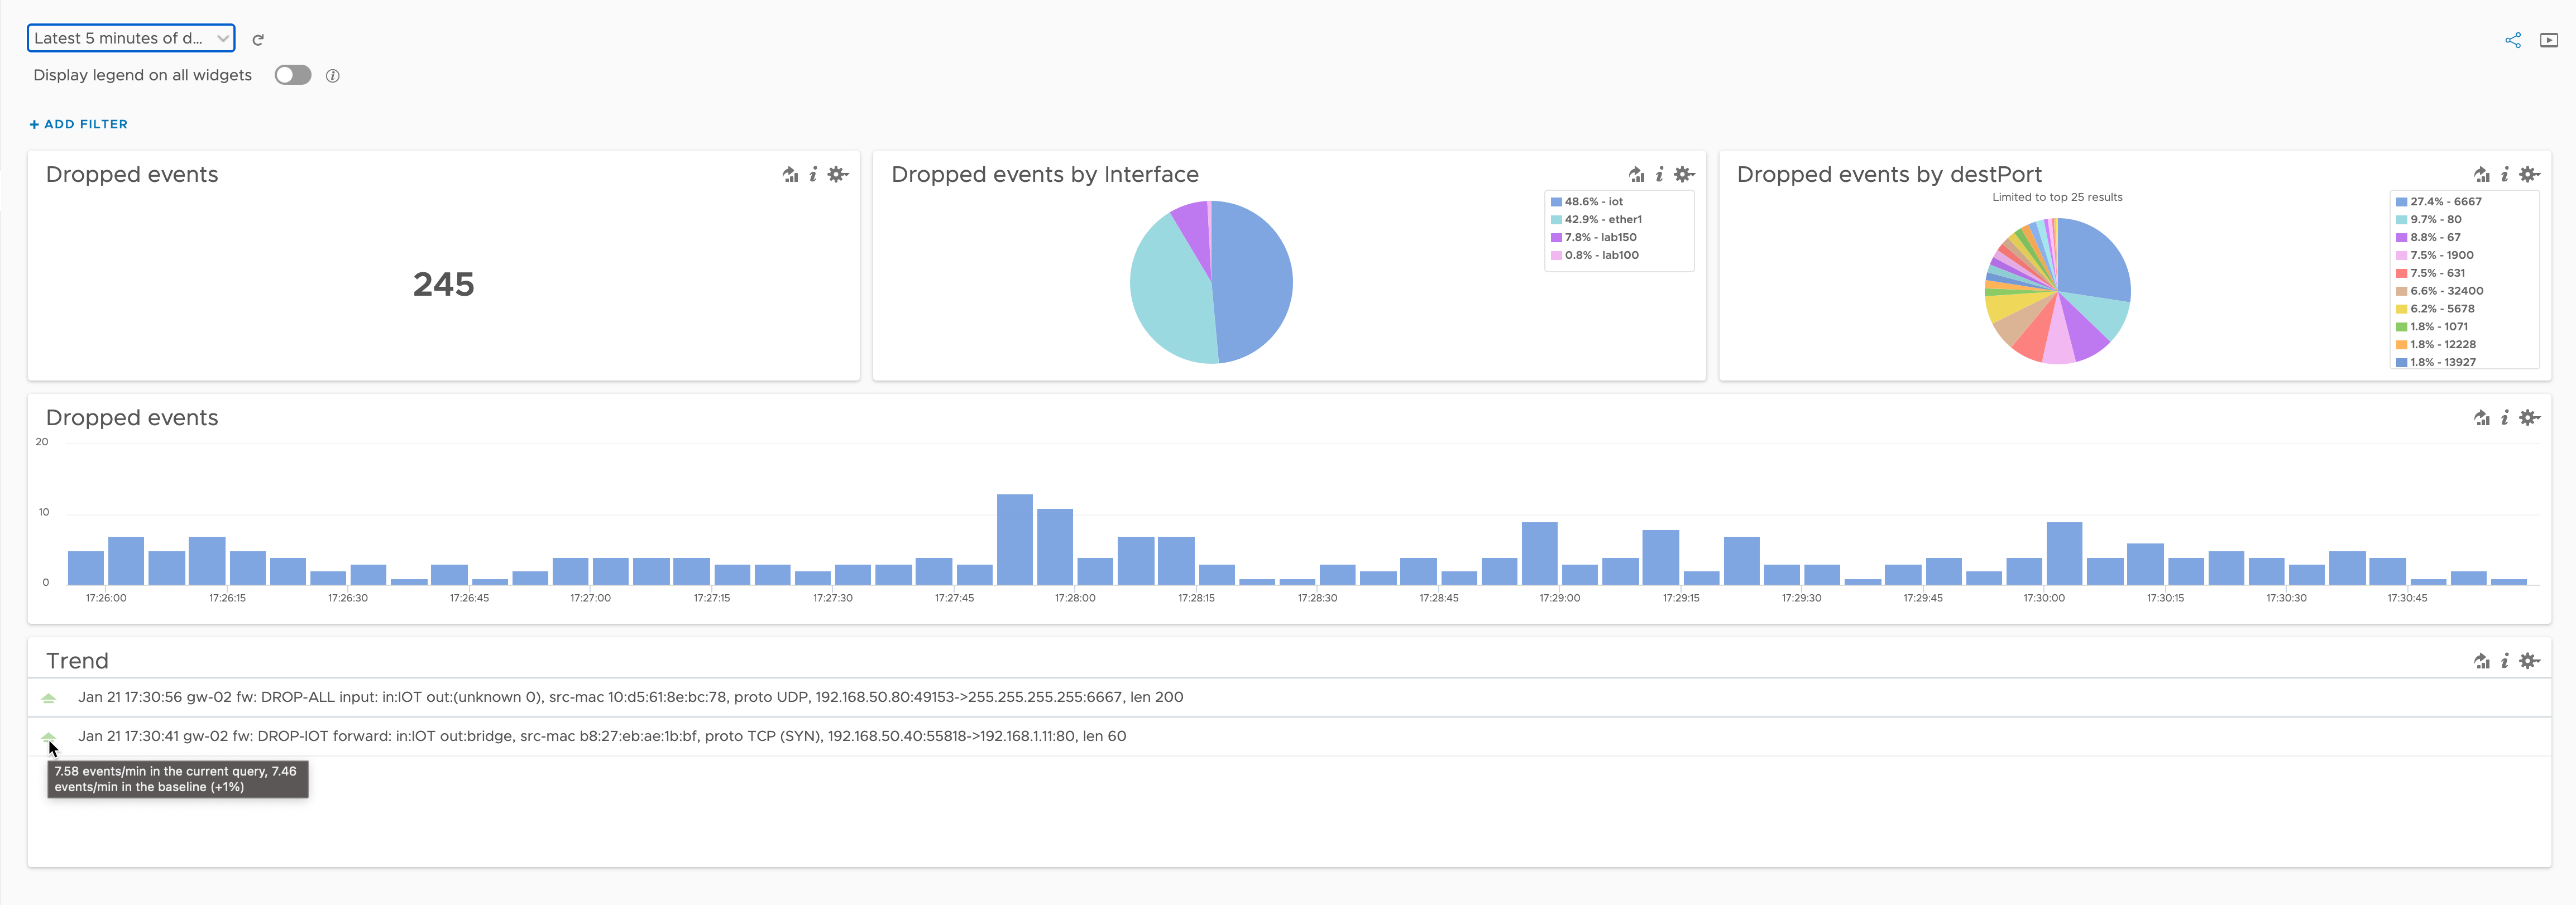The image size is (2576, 905).
Task: Start presentation mode from the top-right icon
Action: pyautogui.click(x=2549, y=40)
